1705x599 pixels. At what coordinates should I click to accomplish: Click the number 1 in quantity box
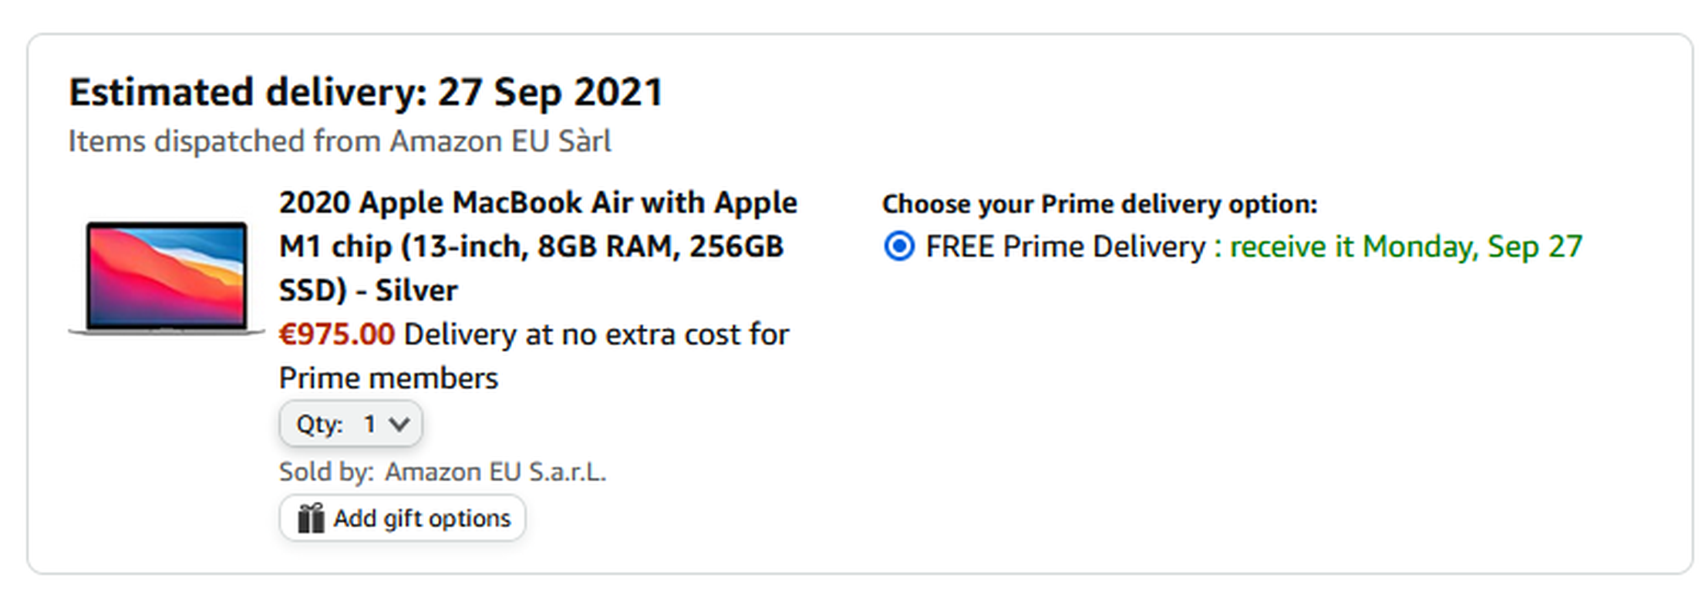(x=370, y=424)
